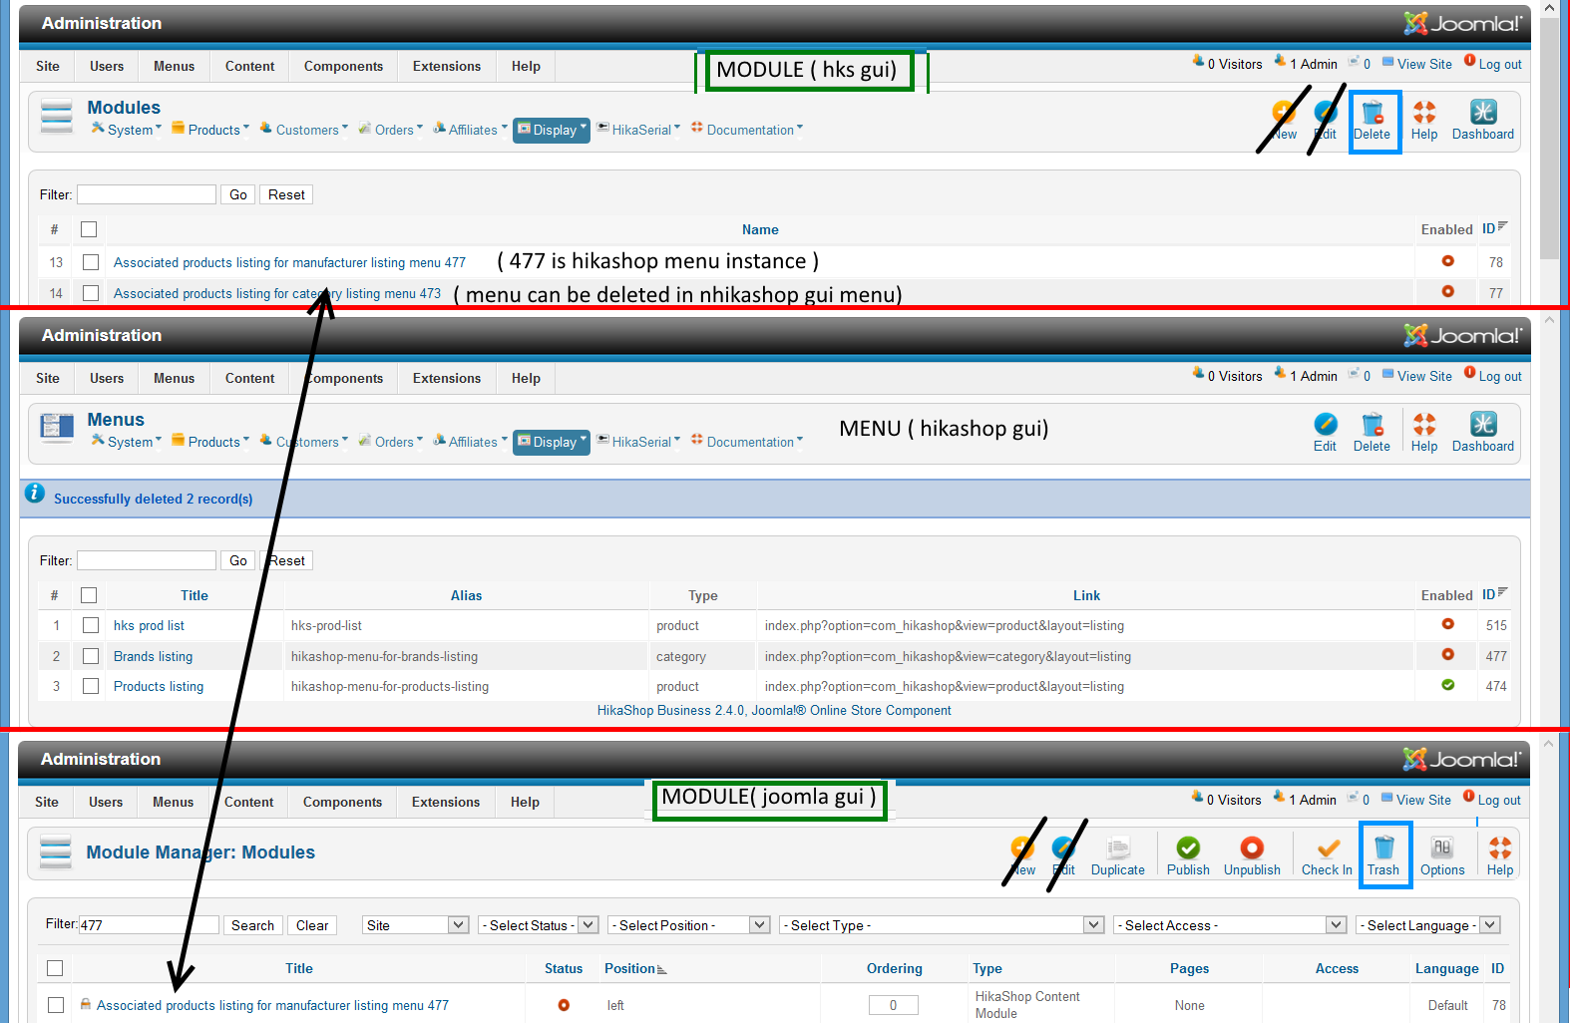Click the Delete icon on the Menus page

click(1373, 433)
